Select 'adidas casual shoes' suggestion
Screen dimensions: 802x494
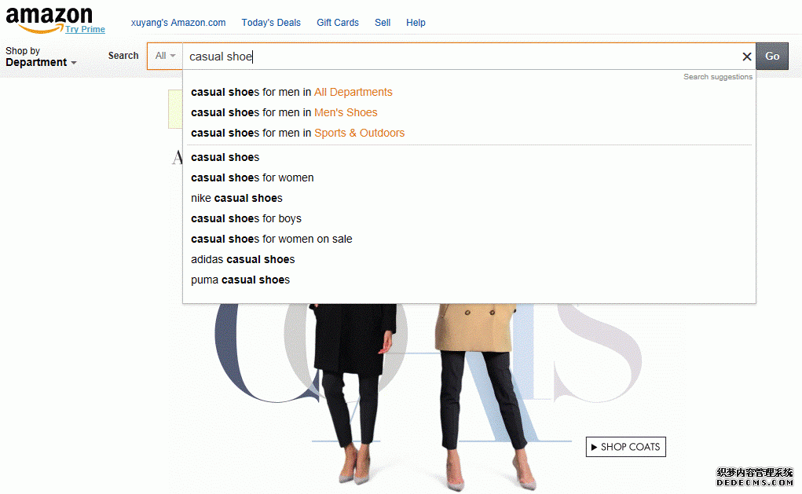pyautogui.click(x=243, y=259)
